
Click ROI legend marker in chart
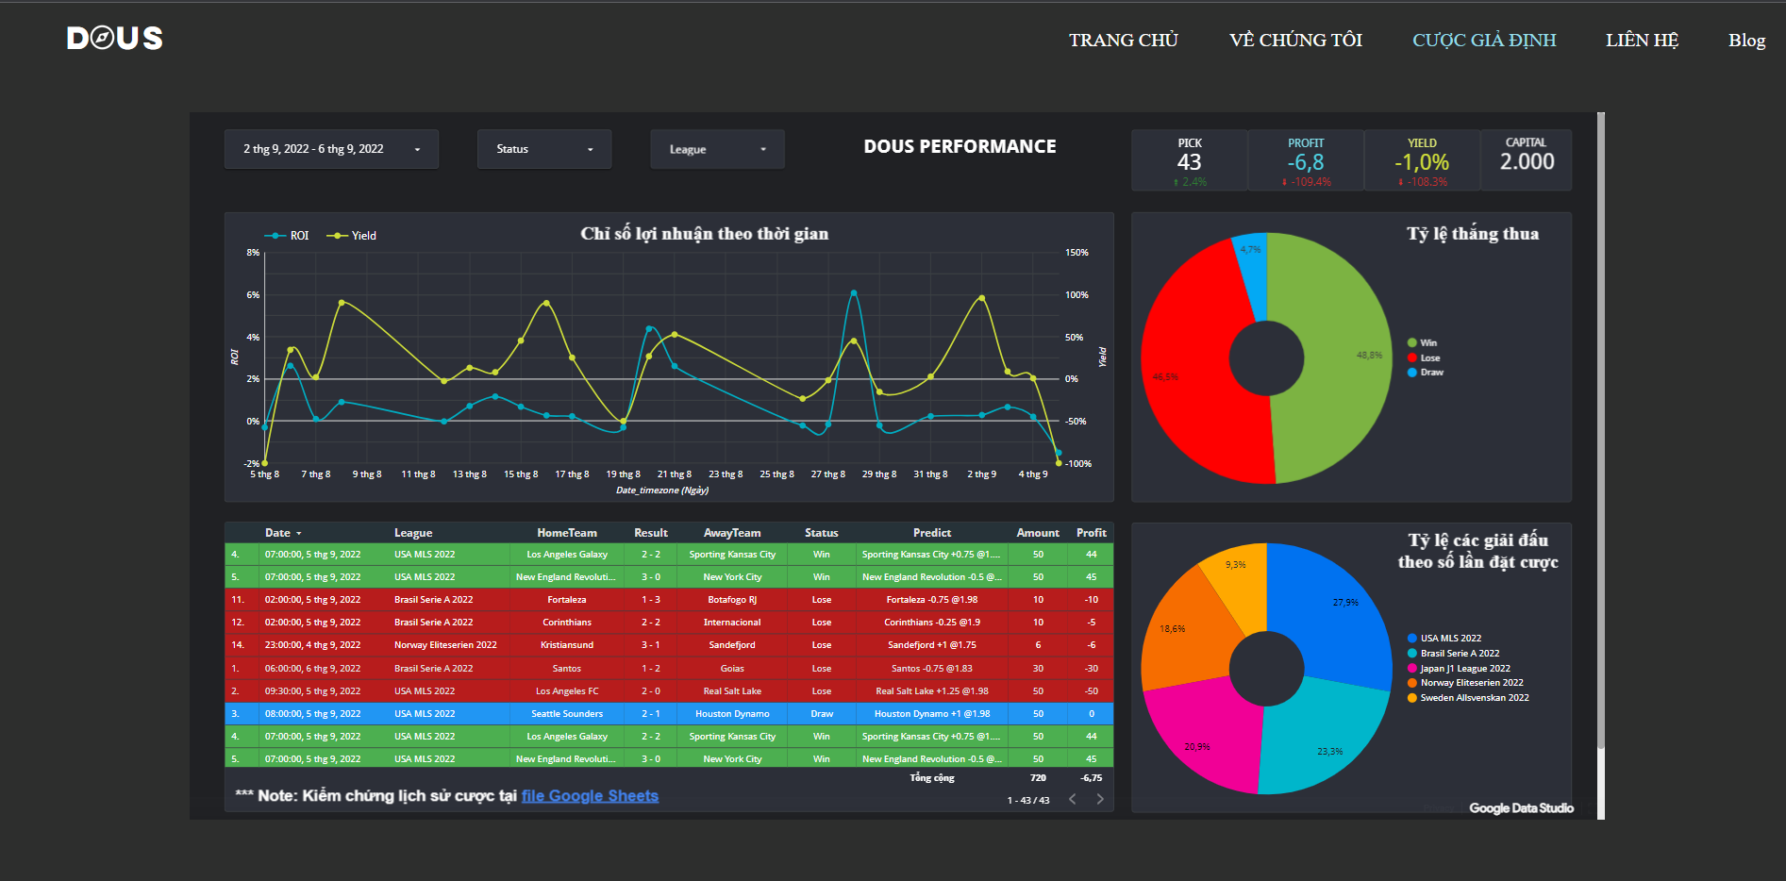coord(275,236)
